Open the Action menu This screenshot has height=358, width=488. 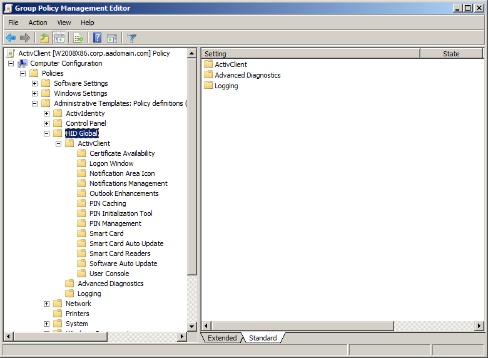tap(38, 23)
